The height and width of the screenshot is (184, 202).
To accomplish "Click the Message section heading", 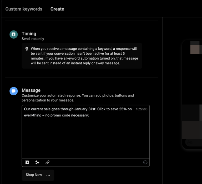I will tap(31, 90).
